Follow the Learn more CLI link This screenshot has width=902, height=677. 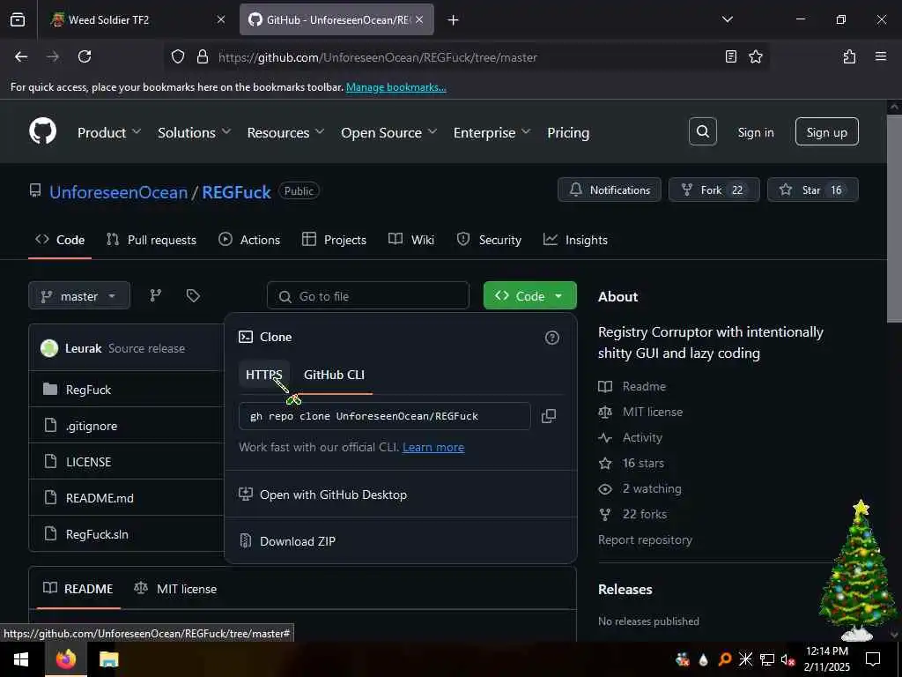[433, 447]
